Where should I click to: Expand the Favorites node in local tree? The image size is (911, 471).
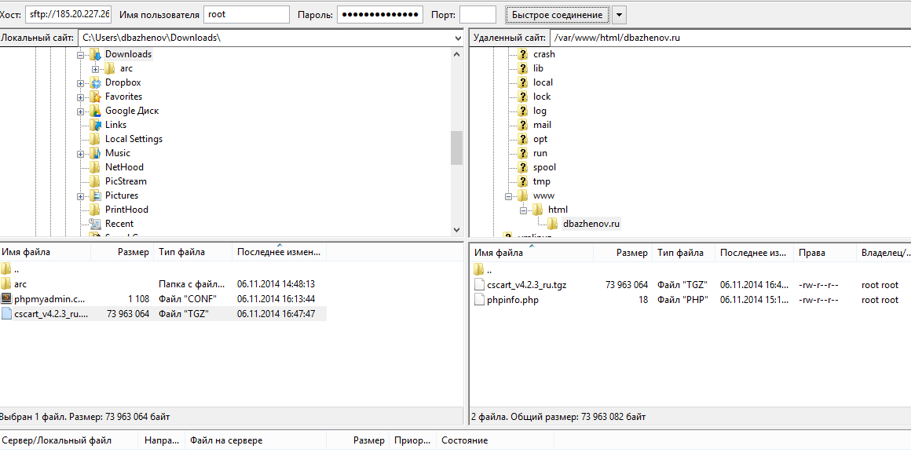[x=81, y=97]
